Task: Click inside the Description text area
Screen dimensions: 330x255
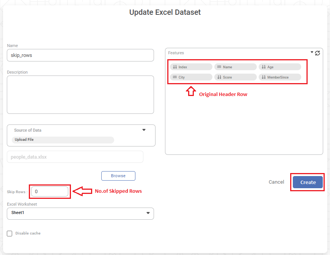Action: tap(80, 94)
